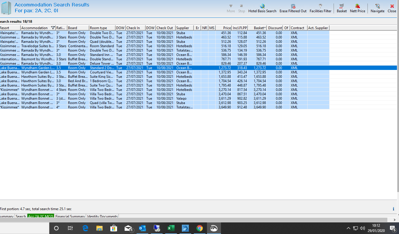Image resolution: width=399 pixels, height=234 pixels.
Task: Open Cortana search circle on taskbar
Action: [56, 228]
